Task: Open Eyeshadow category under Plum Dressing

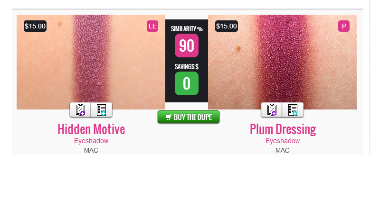Action: coord(283,141)
